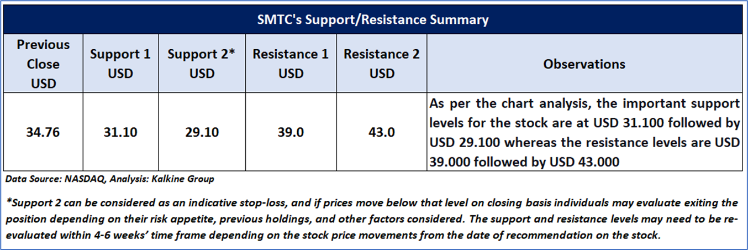Click the observations paragraph starting 'As per the chart analysis'

click(x=584, y=133)
